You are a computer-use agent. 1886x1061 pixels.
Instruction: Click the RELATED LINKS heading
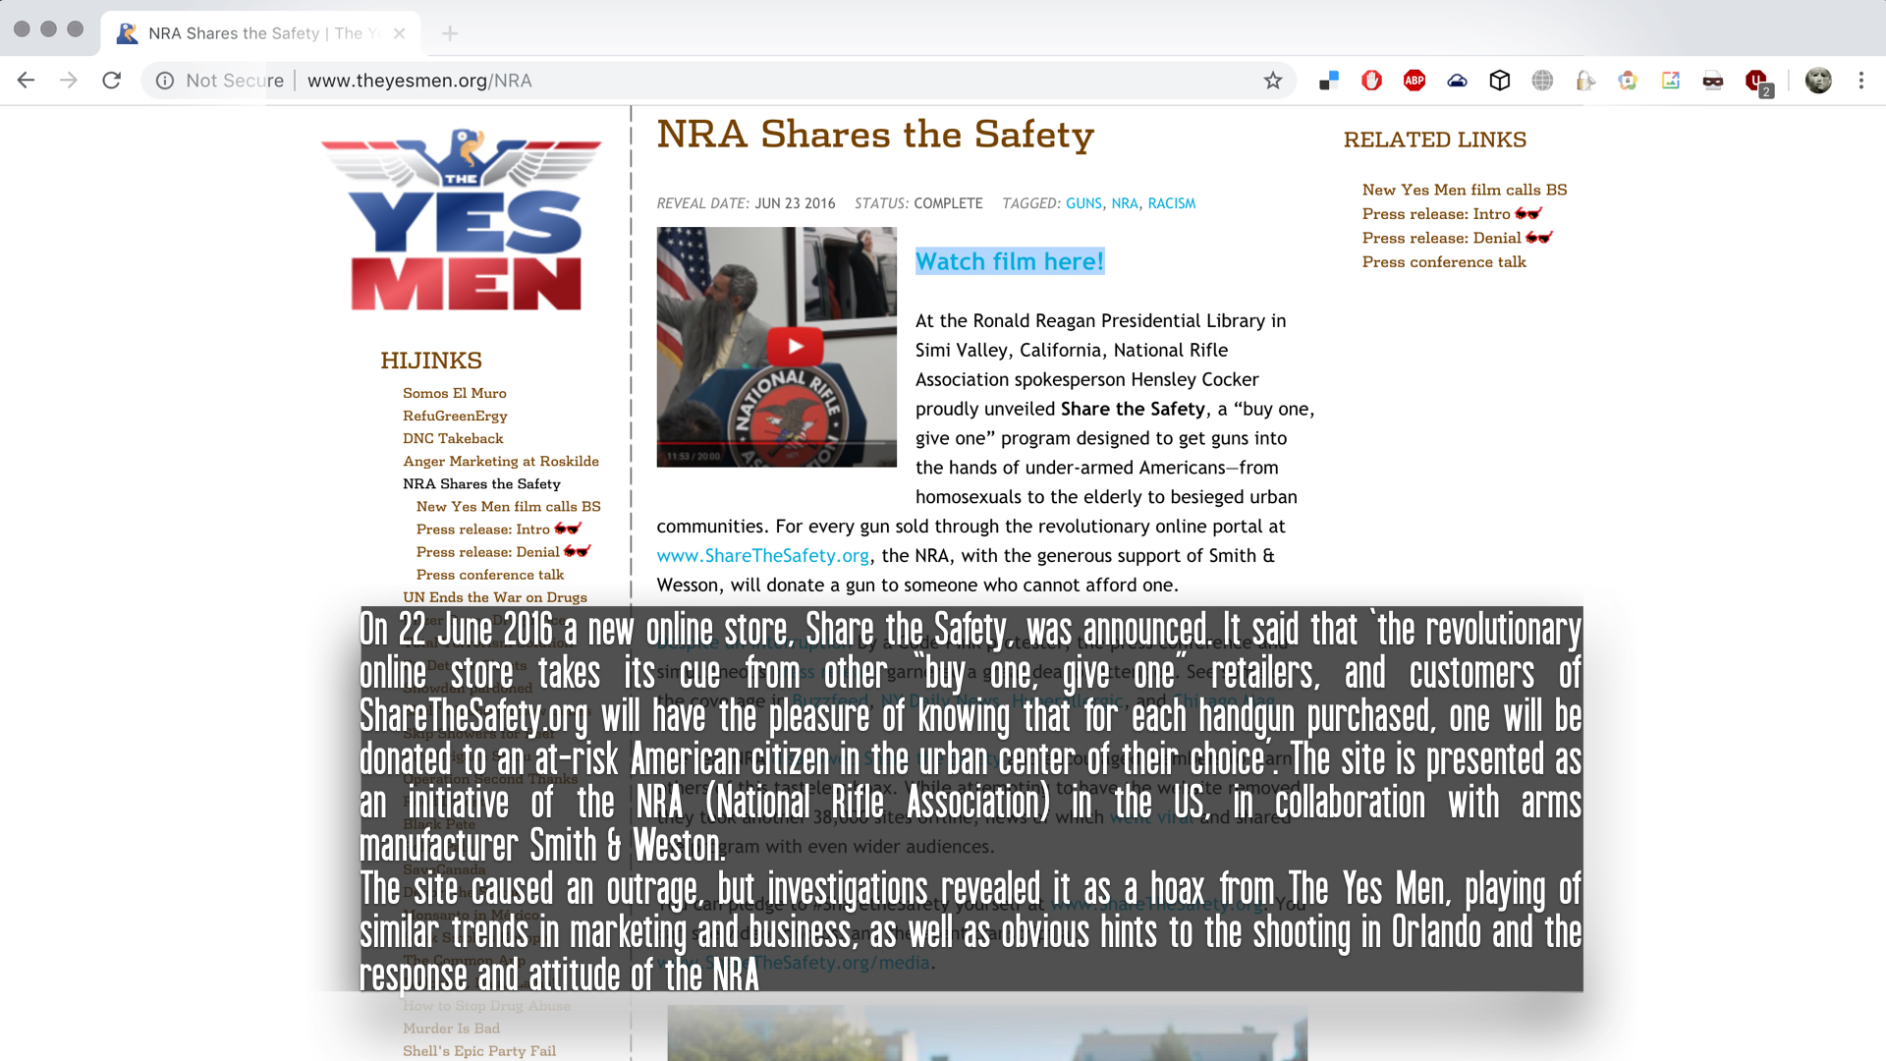point(1435,140)
